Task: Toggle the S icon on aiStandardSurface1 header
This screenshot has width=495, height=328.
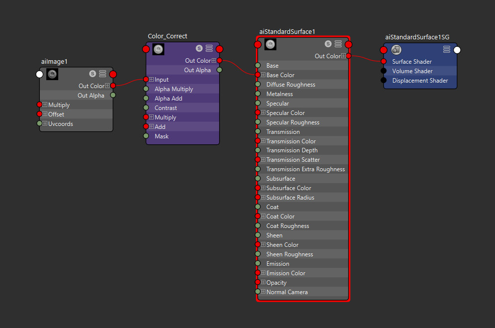Action: pos(328,43)
